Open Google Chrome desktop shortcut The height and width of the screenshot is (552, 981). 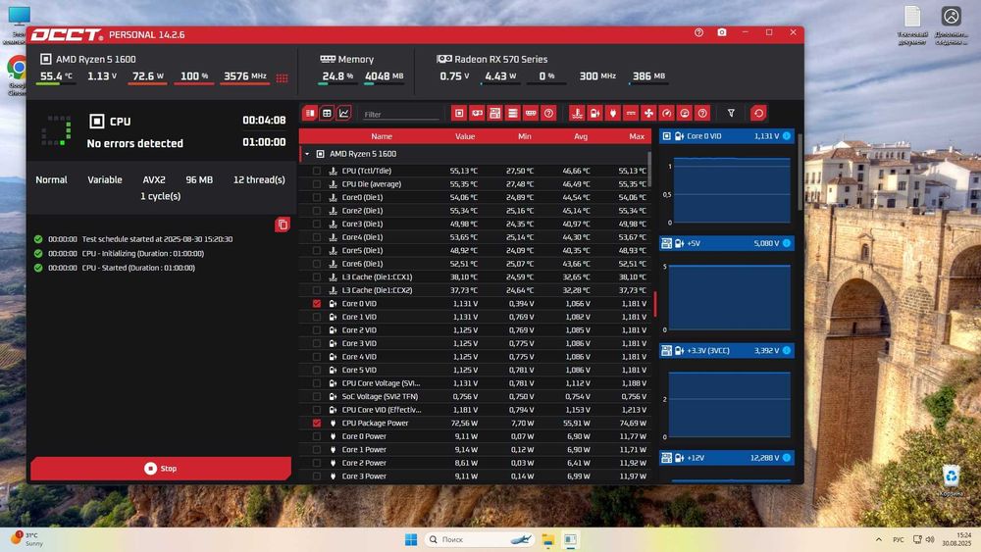(x=17, y=75)
